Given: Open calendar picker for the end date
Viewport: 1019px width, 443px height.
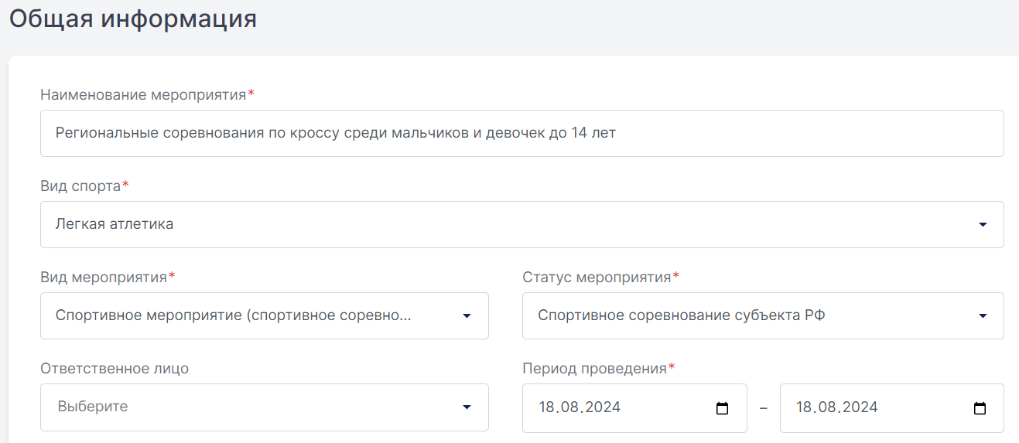Looking at the screenshot, I should tap(980, 408).
